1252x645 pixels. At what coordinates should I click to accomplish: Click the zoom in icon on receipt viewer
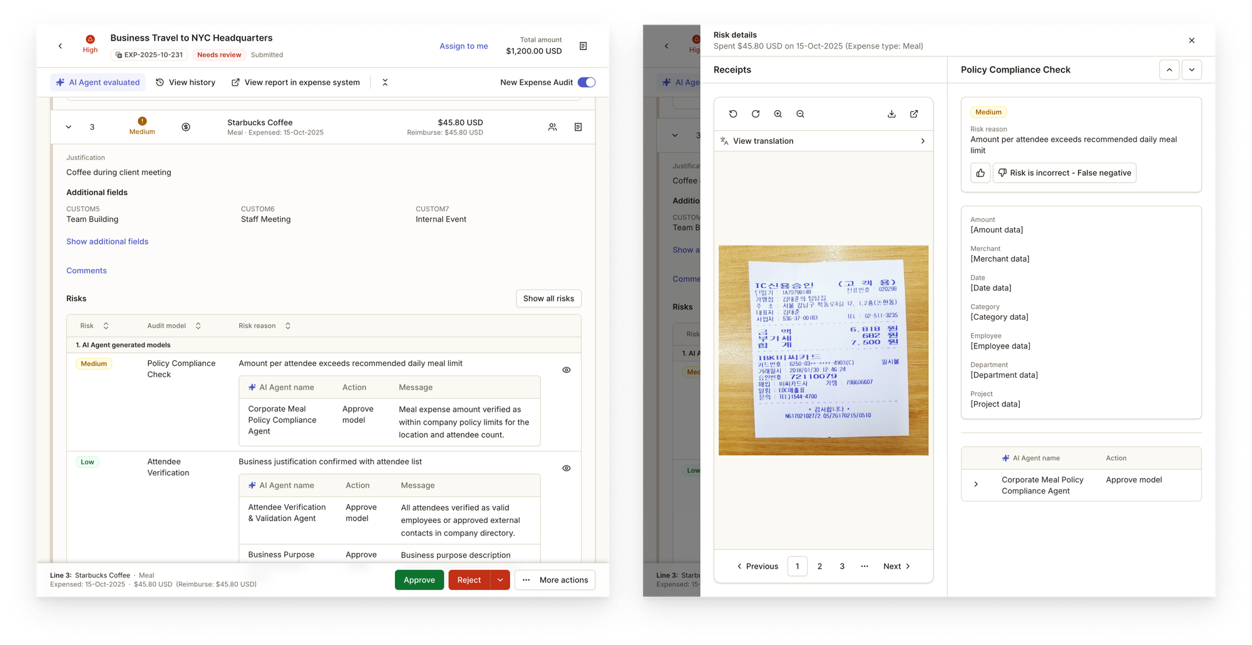(777, 114)
